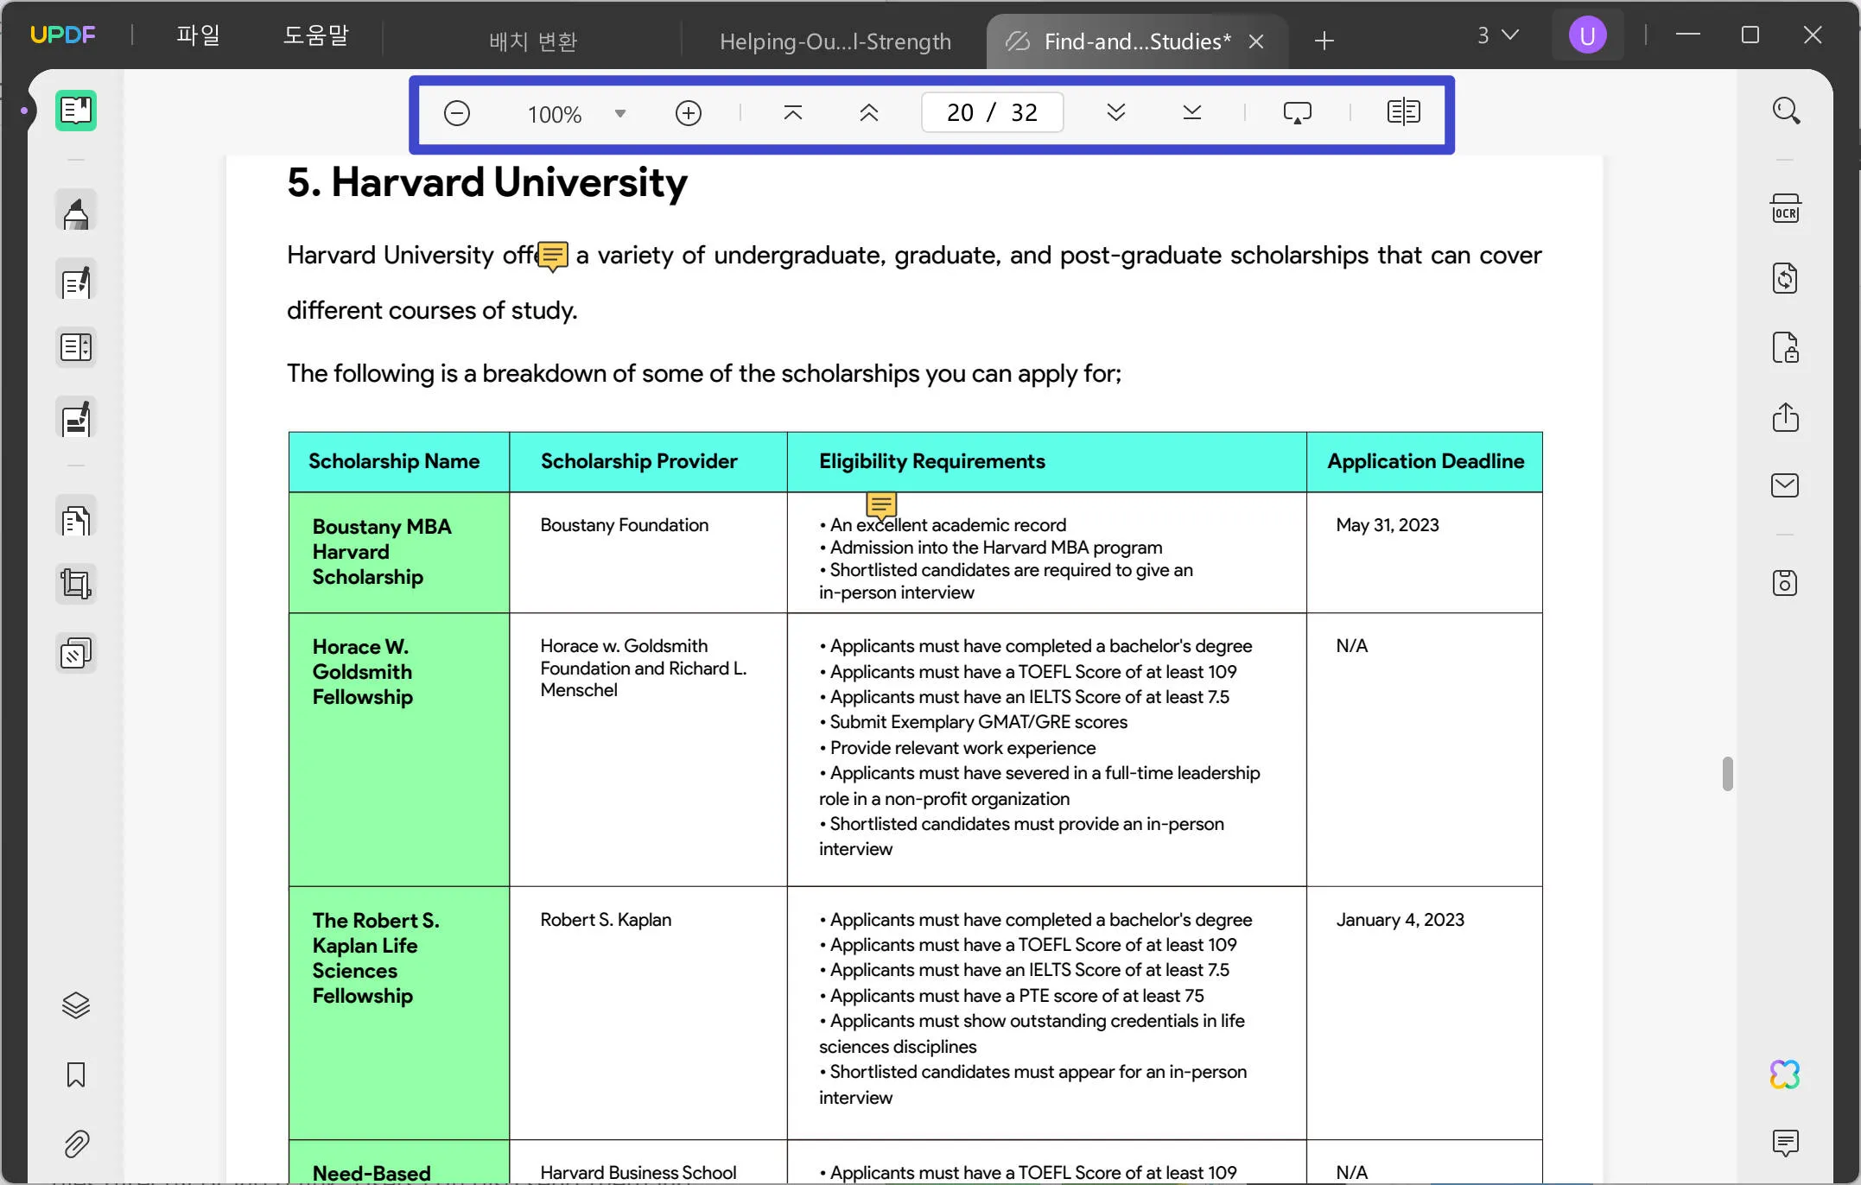The width and height of the screenshot is (1861, 1185).
Task: Show the Layers panel
Action: tap(76, 1005)
